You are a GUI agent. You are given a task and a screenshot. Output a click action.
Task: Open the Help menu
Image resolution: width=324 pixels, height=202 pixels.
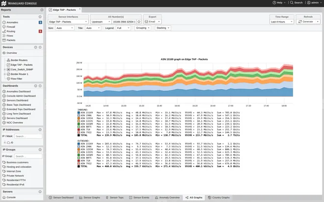tap(279, 2)
